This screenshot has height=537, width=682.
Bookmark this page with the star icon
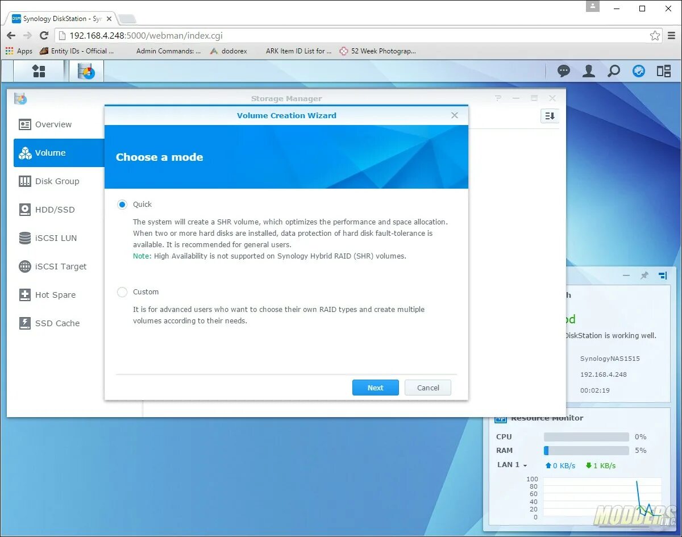point(655,35)
